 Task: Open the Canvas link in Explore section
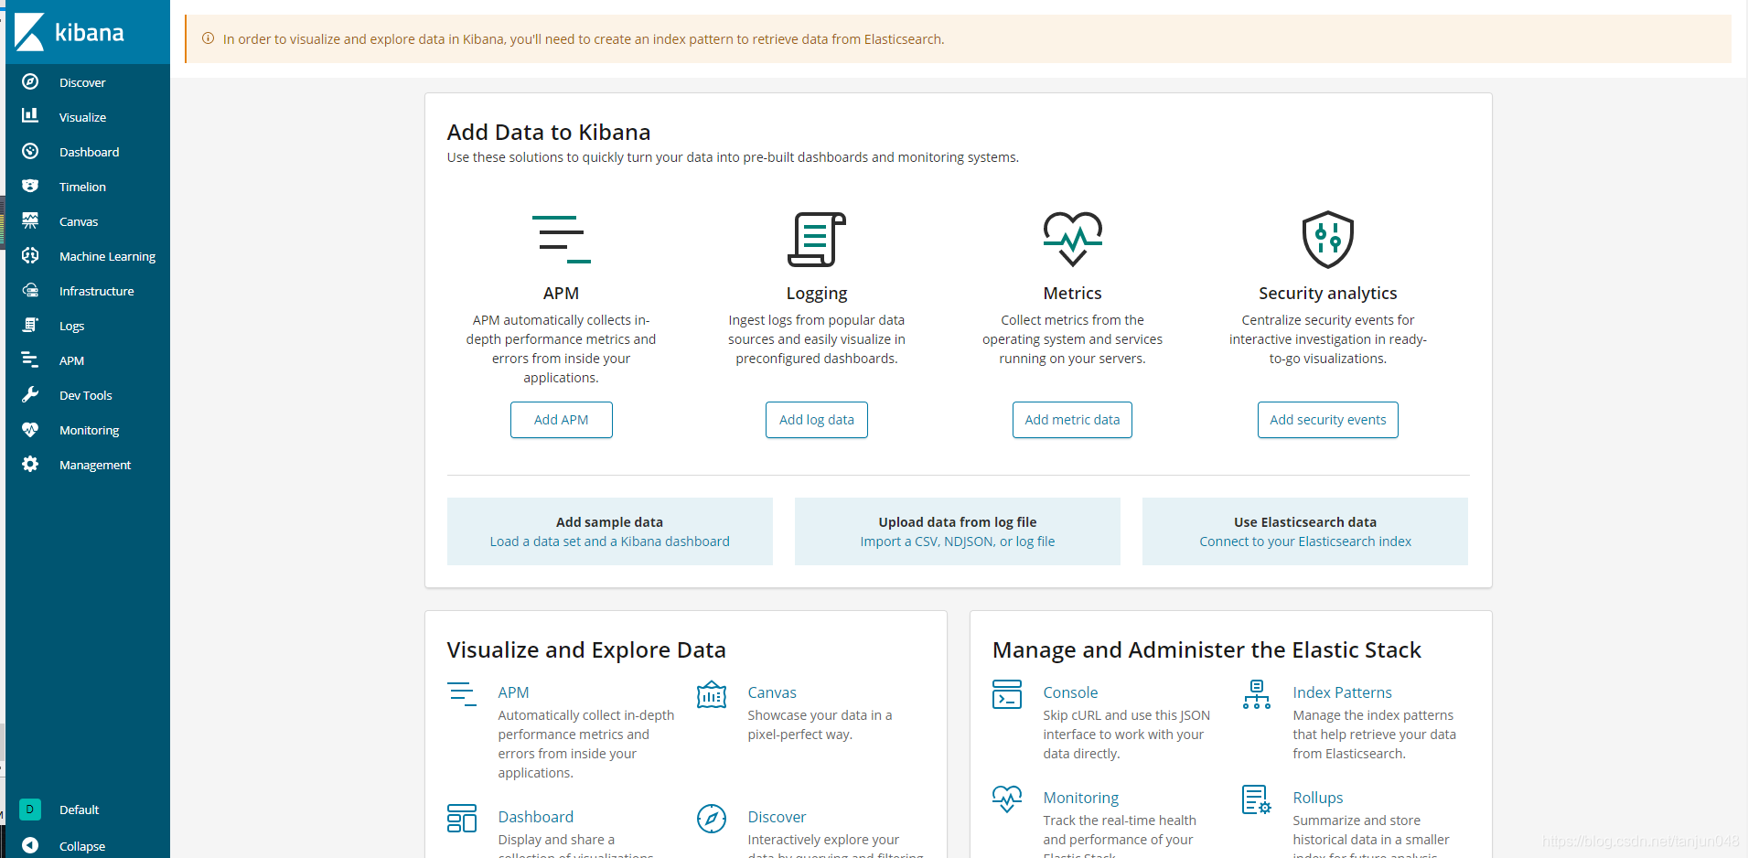pos(772,692)
